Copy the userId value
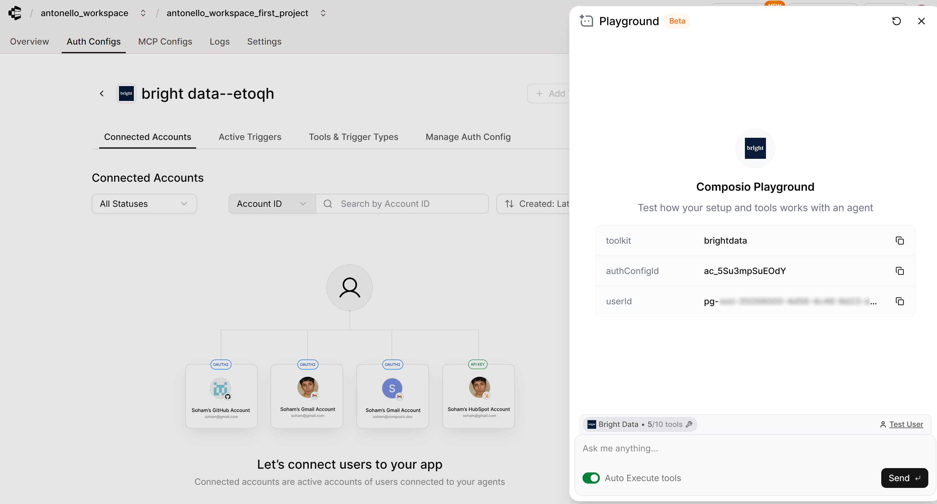The height and width of the screenshot is (504, 937). pyautogui.click(x=900, y=301)
